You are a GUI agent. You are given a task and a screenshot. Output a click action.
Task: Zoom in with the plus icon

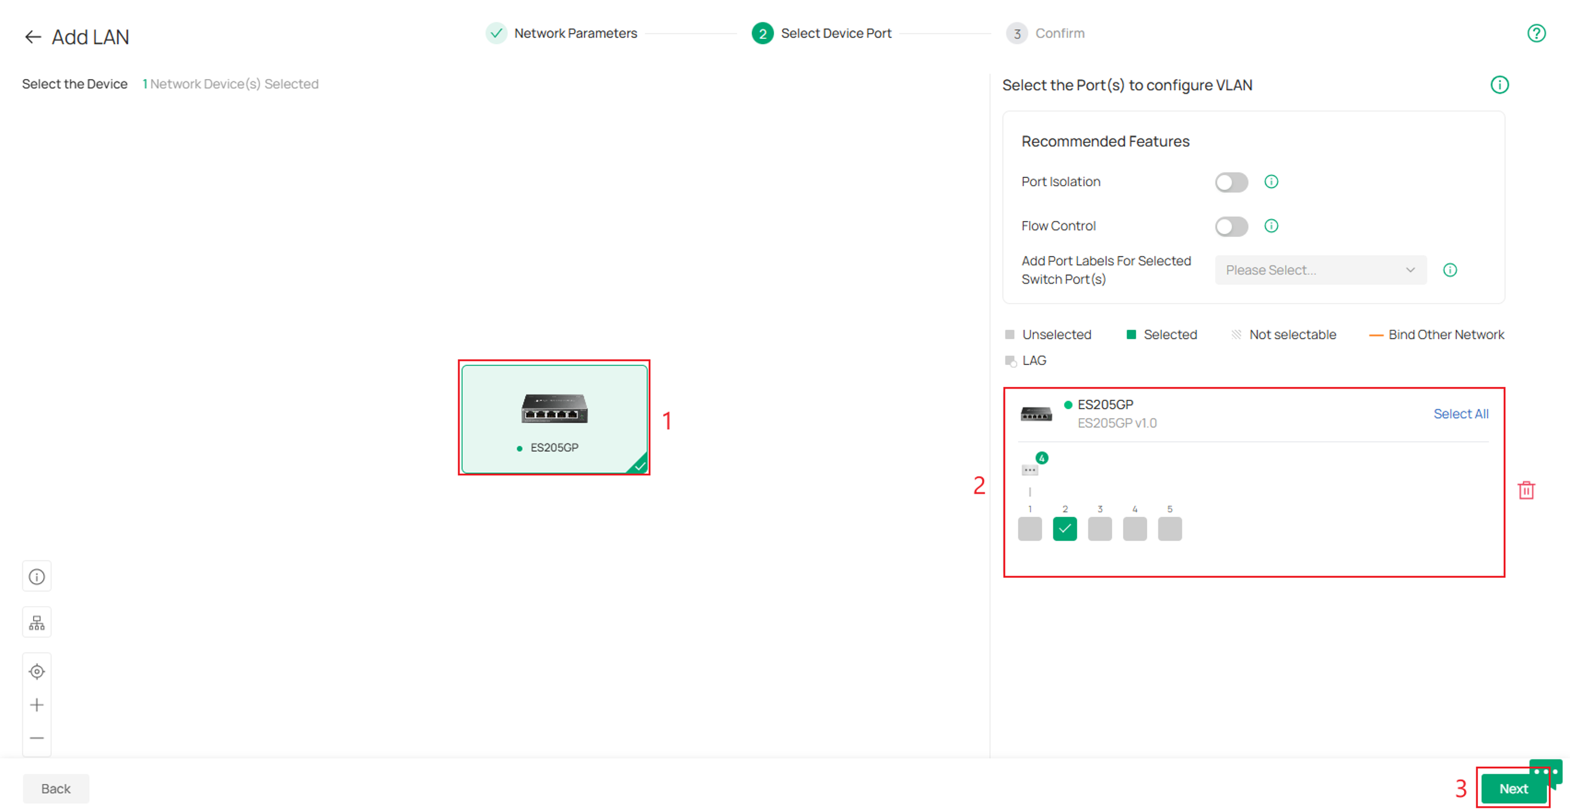pyautogui.click(x=37, y=705)
